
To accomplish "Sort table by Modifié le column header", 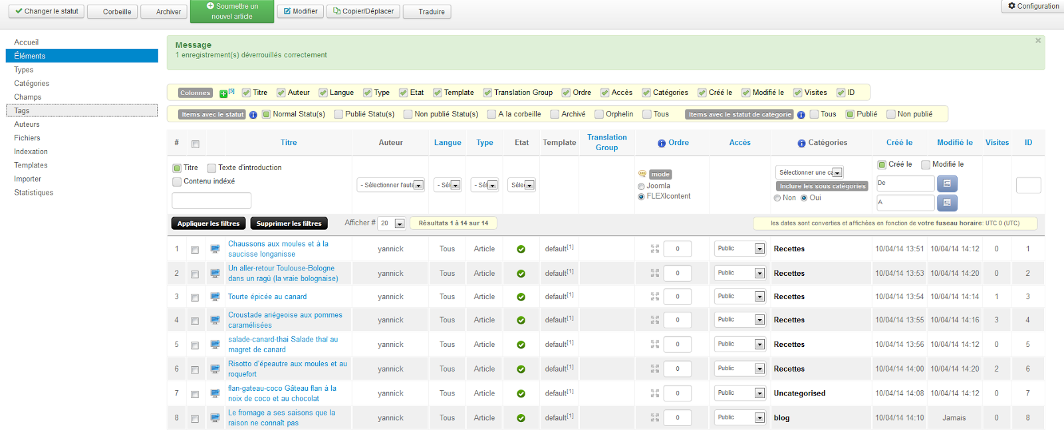I will pyautogui.click(x=954, y=143).
